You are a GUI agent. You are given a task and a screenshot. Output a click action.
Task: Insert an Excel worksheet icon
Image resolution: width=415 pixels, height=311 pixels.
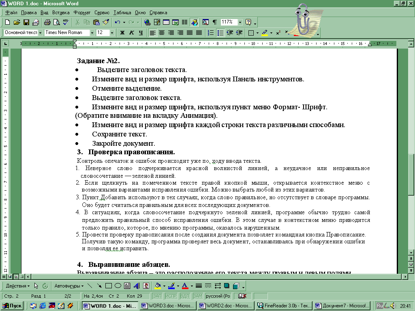pyautogui.click(x=175, y=22)
